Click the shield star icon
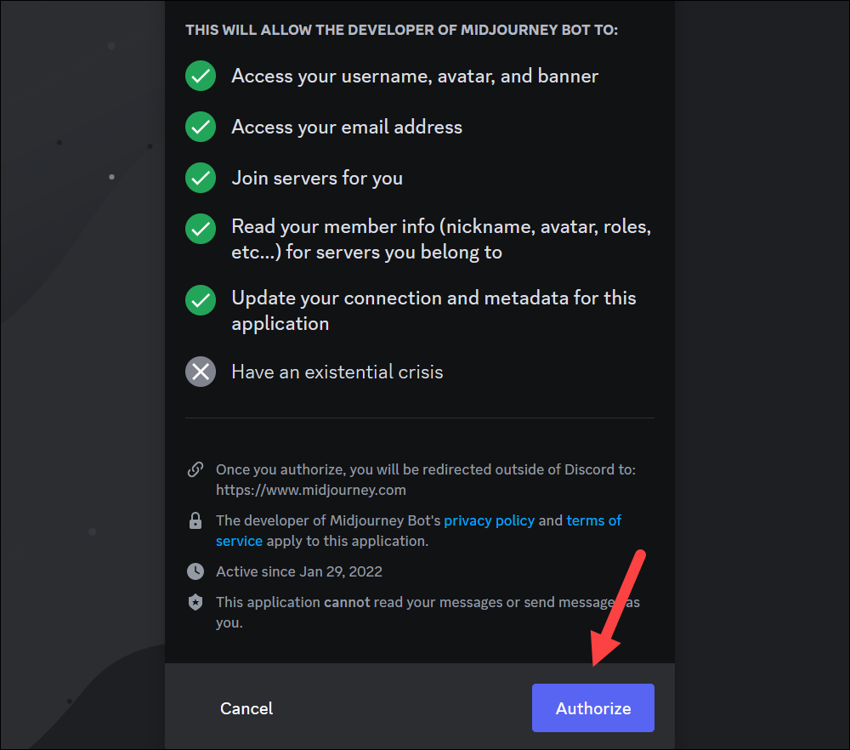Screen dimensions: 850x750 point(195,602)
